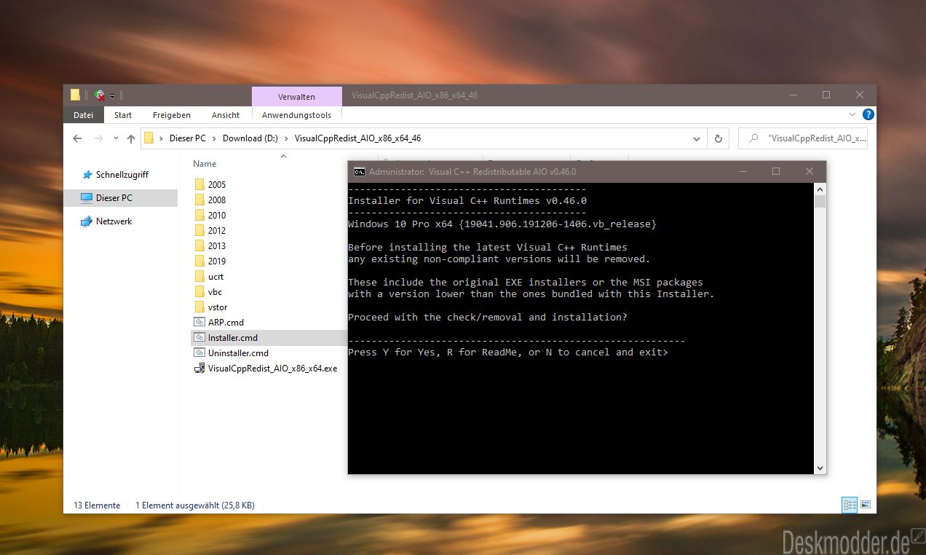Open the 2005 folder icon
This screenshot has height=555, width=926.
[200, 184]
